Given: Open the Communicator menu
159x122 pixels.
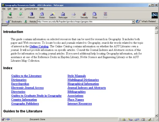Looking at the screenshot, I should point(31,9).
